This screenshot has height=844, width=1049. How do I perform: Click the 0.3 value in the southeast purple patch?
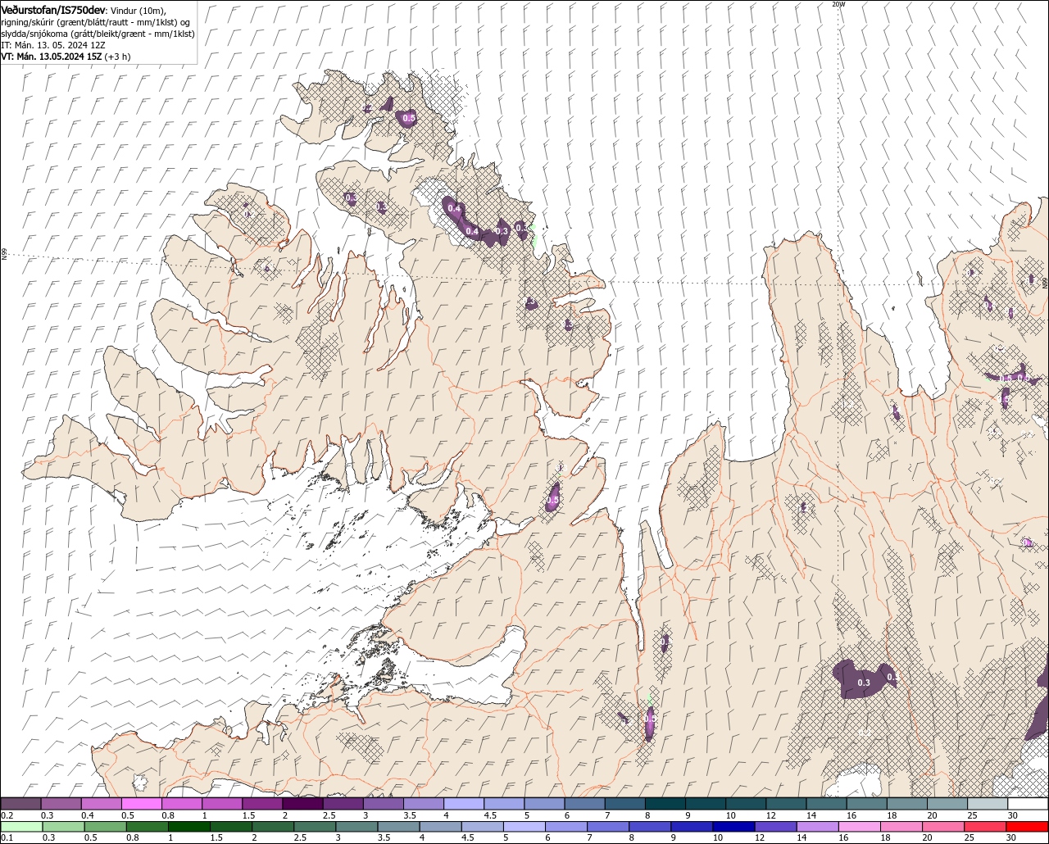tap(863, 683)
